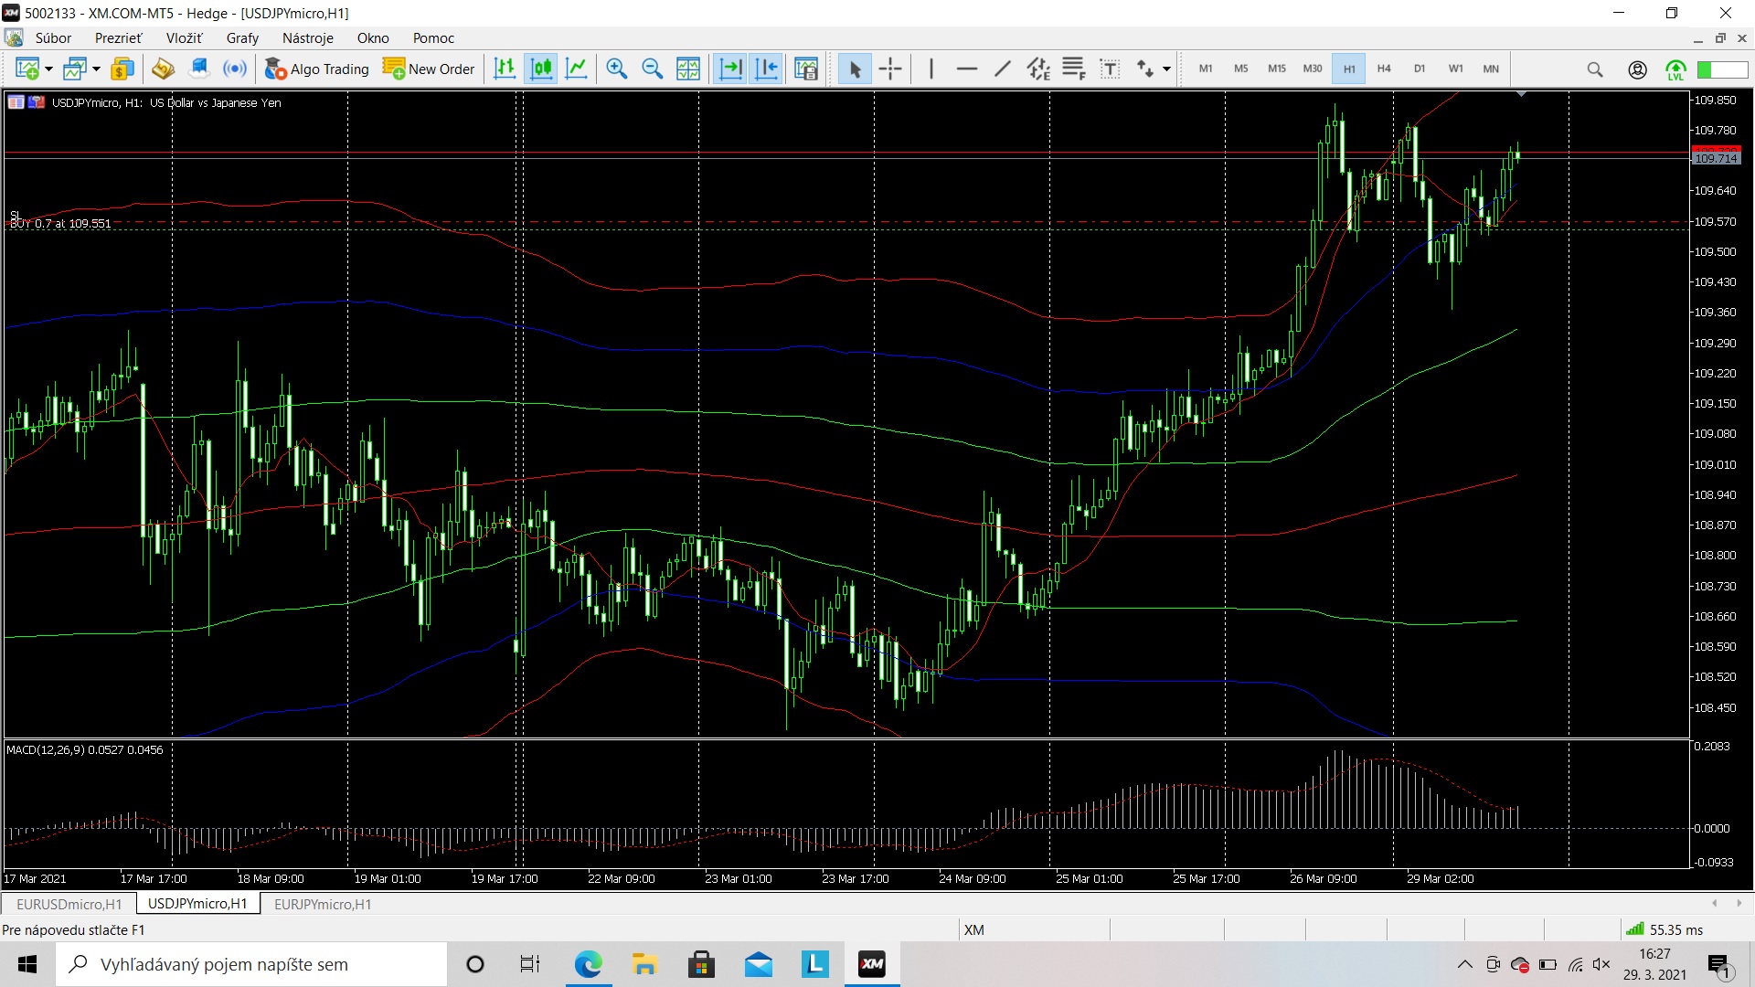Select the horizontal line drawing tool
The height and width of the screenshot is (987, 1755).
pyautogui.click(x=967, y=69)
